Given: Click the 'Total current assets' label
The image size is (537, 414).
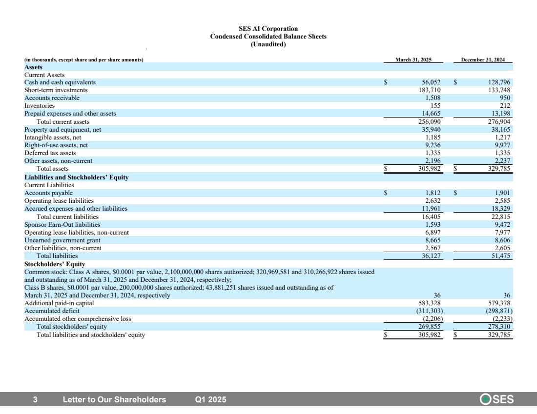Looking at the screenshot, I should 63,122.
